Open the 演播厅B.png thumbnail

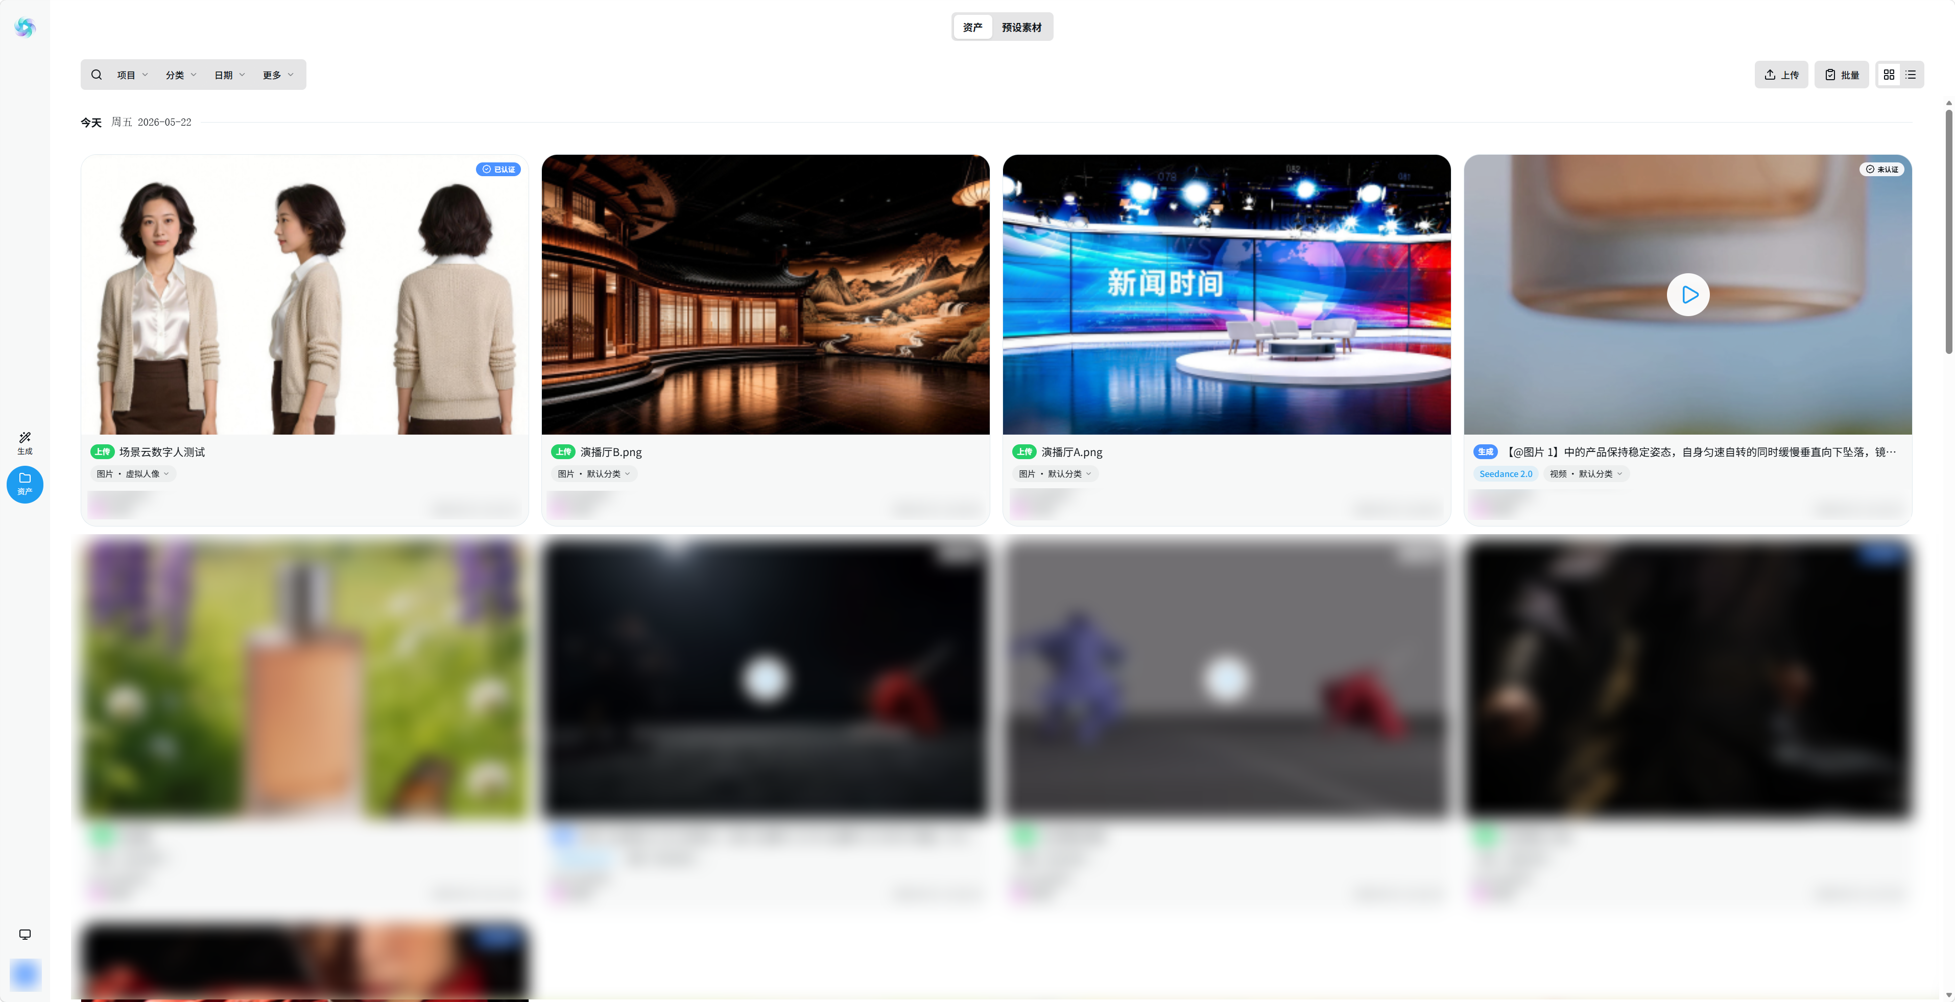766,295
